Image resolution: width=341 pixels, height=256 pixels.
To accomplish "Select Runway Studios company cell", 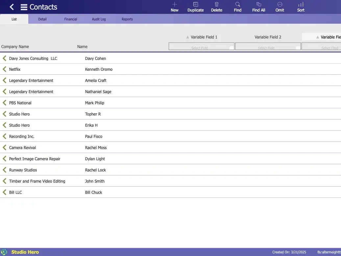I will [23, 170].
